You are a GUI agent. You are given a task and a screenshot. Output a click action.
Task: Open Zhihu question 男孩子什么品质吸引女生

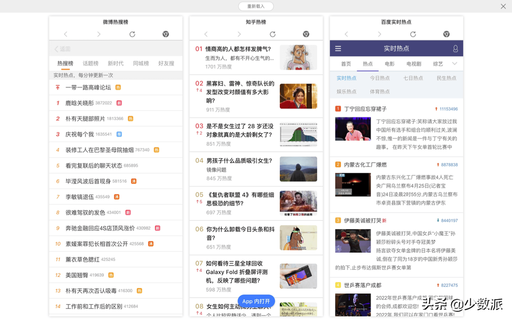coord(239,160)
